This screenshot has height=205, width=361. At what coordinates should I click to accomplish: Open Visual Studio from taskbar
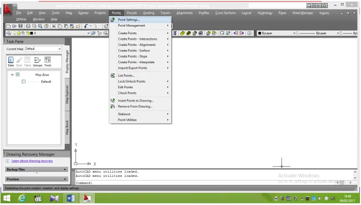55,198
